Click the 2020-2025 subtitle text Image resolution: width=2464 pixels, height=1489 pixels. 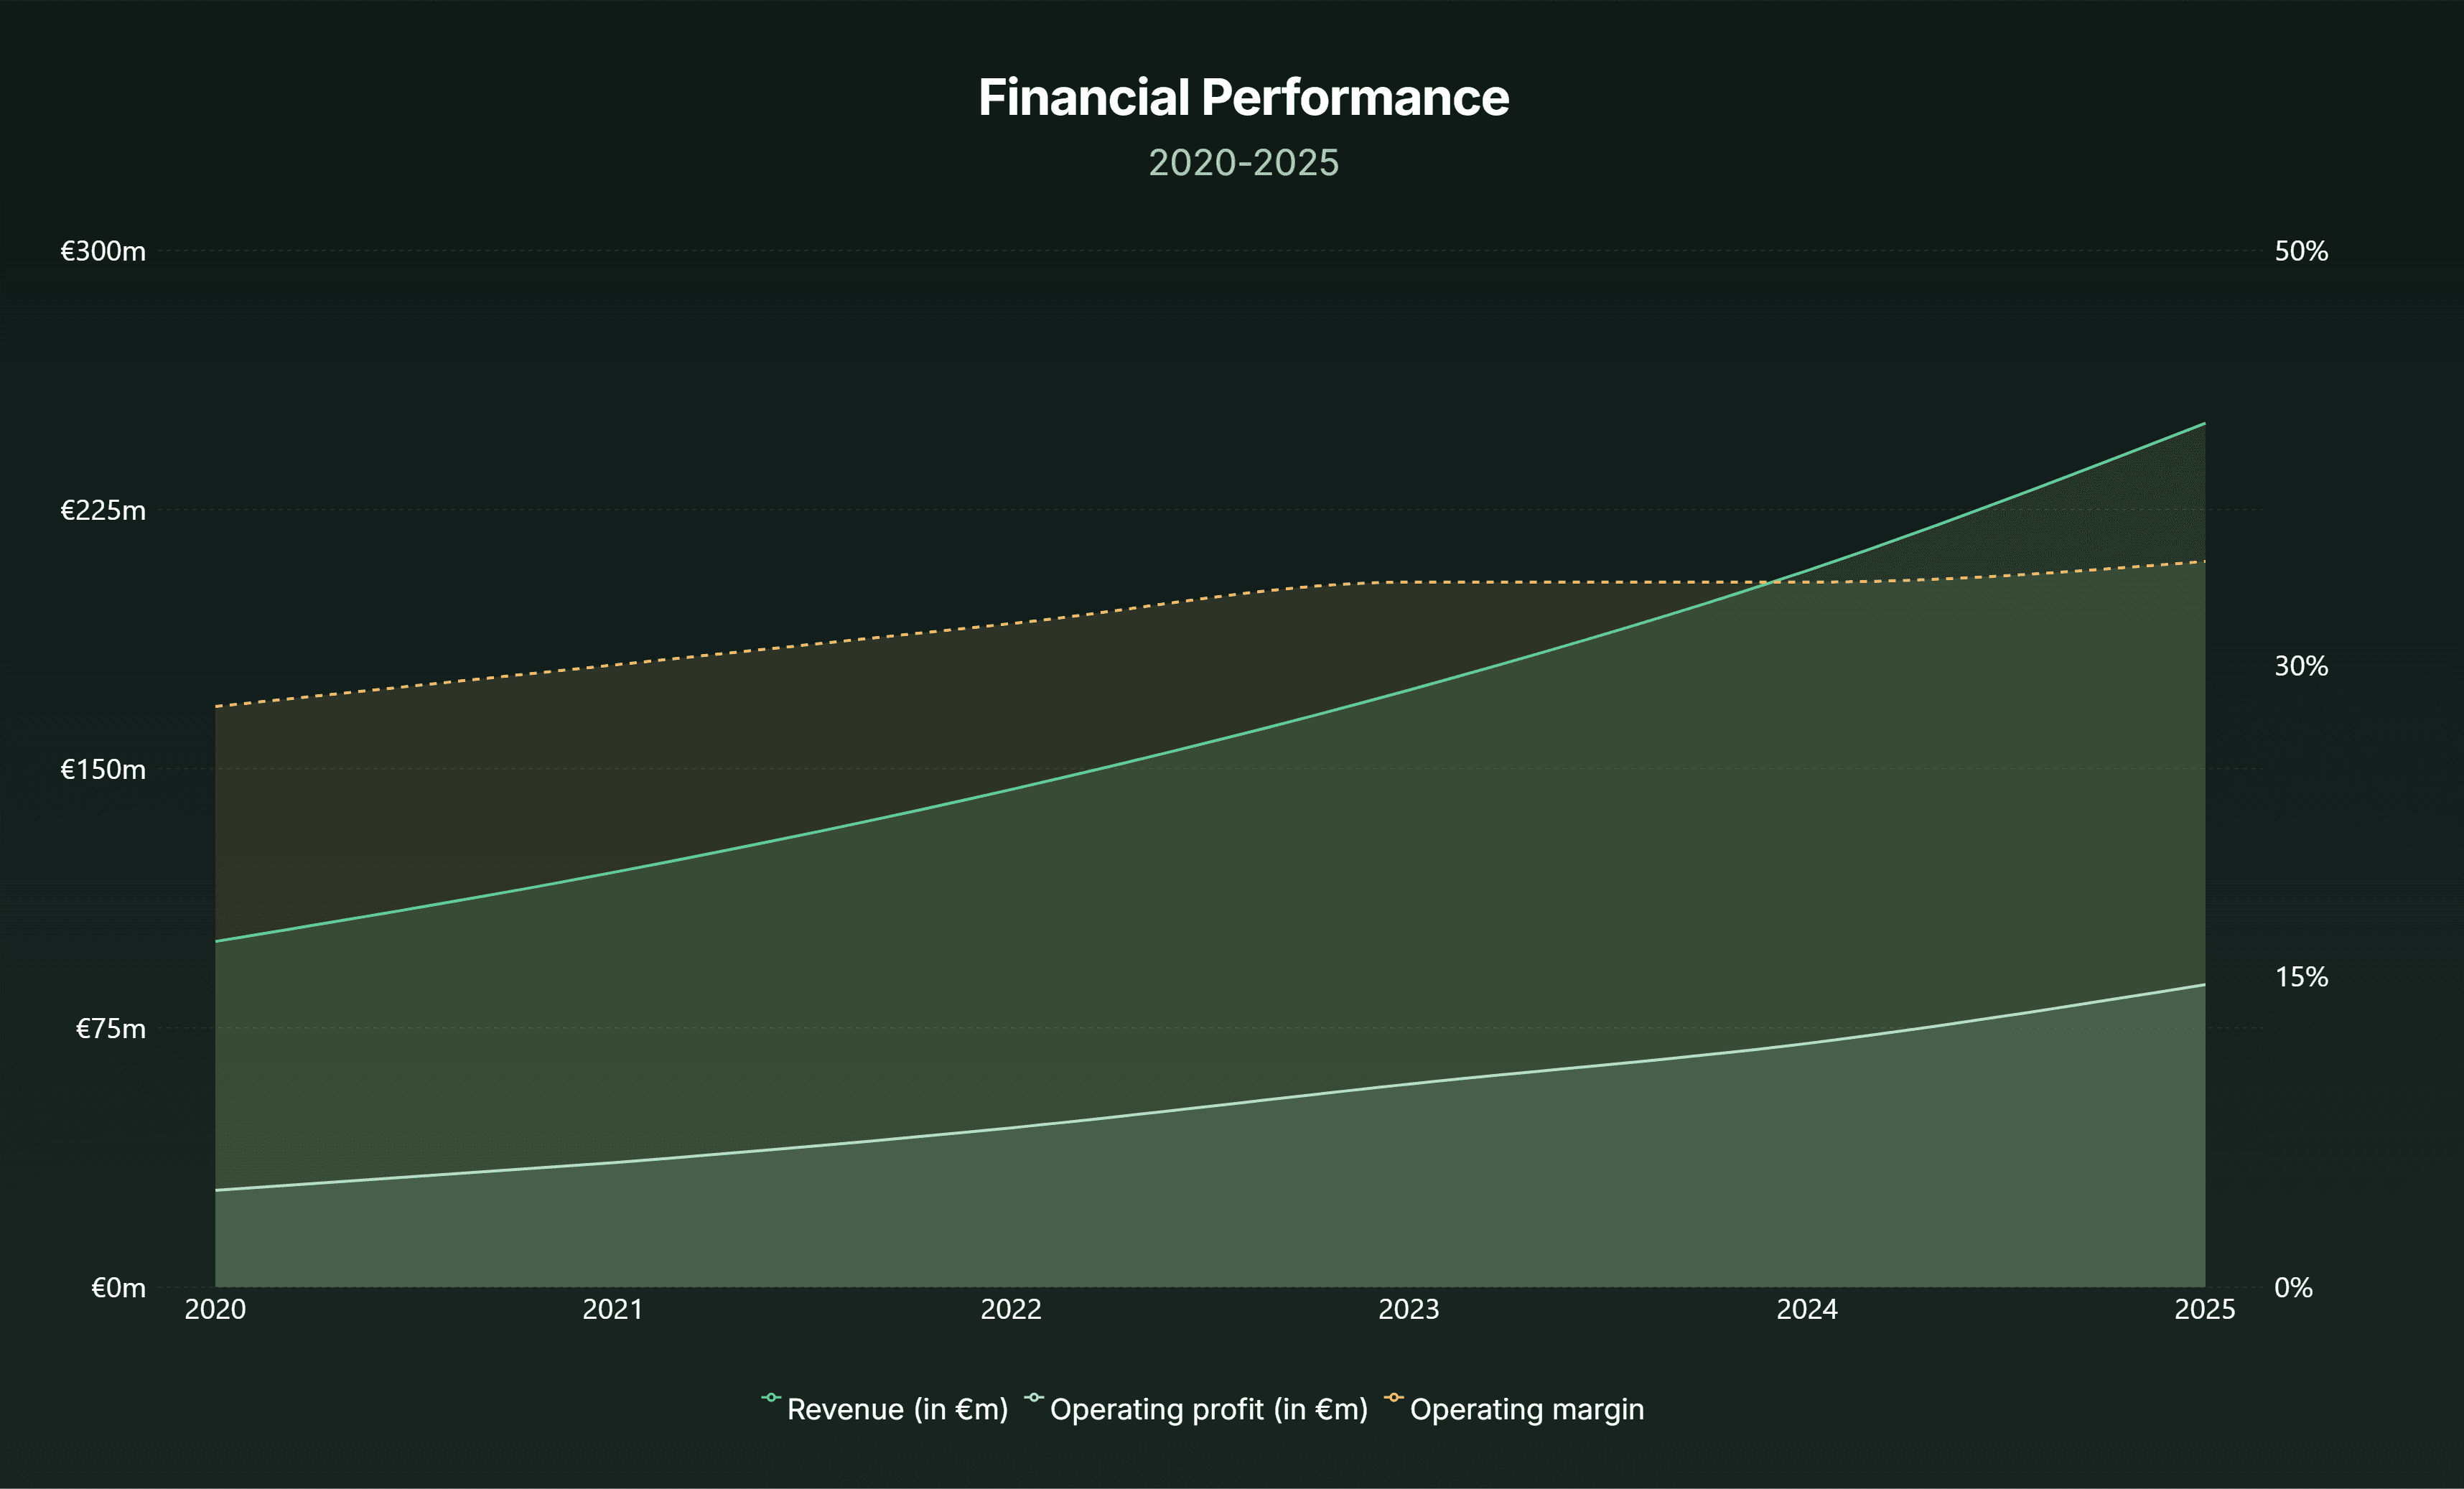coord(1243,163)
